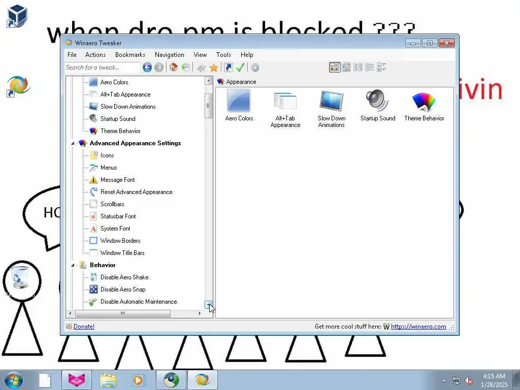Select Reset Advanced Appearance in the tree
Screen dimensions: 520x390
coord(136,192)
